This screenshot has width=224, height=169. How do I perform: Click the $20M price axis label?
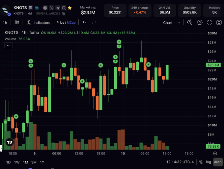click(212, 79)
